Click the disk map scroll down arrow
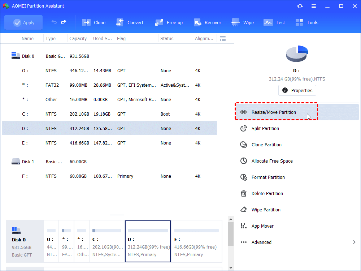The height and width of the screenshot is (271, 361). tap(231, 268)
